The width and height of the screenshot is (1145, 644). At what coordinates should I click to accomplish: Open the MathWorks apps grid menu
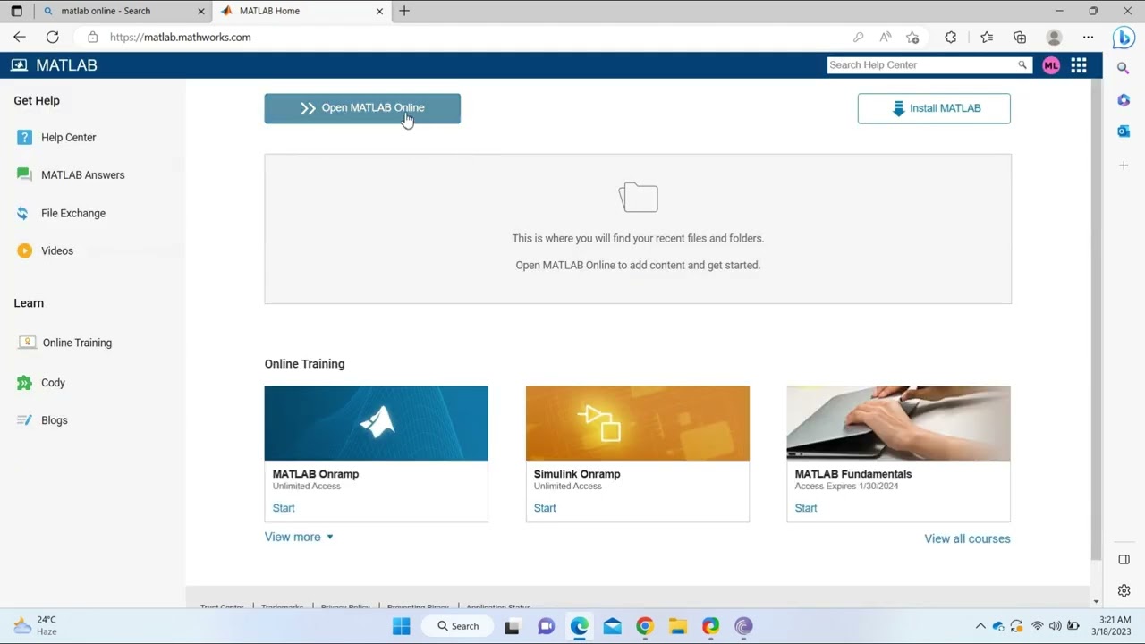click(x=1079, y=65)
